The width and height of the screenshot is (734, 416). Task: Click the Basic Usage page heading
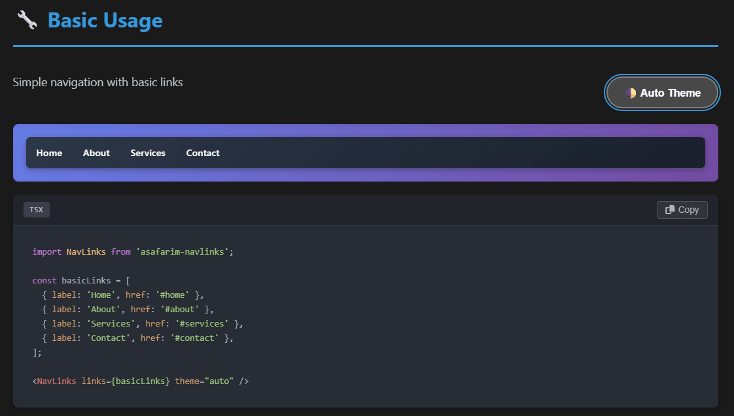tap(105, 20)
